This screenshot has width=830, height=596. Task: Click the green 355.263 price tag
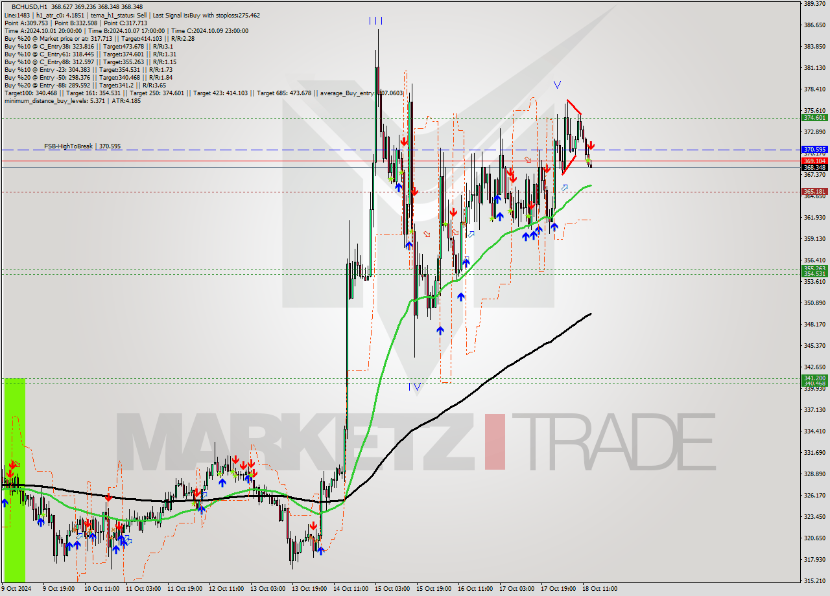[814, 268]
